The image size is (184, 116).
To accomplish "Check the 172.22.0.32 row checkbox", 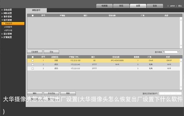I will tap(32, 69).
